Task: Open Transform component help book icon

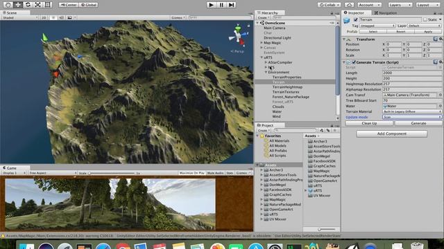Action: [436, 39]
